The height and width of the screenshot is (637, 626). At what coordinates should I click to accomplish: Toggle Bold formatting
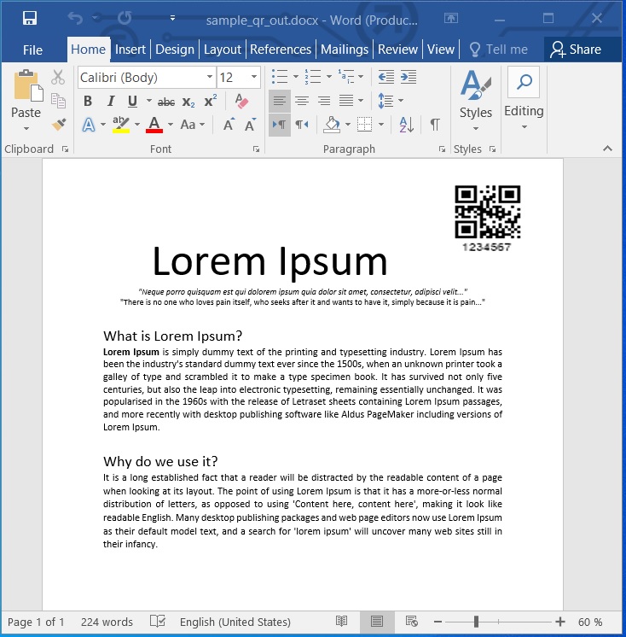(88, 102)
